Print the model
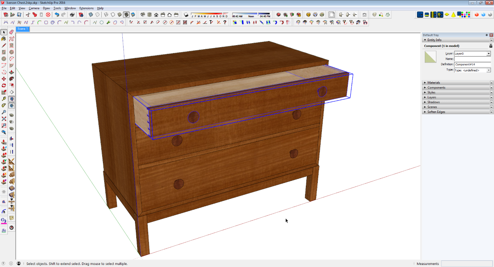The height and width of the screenshot is (267, 494). coord(72,15)
